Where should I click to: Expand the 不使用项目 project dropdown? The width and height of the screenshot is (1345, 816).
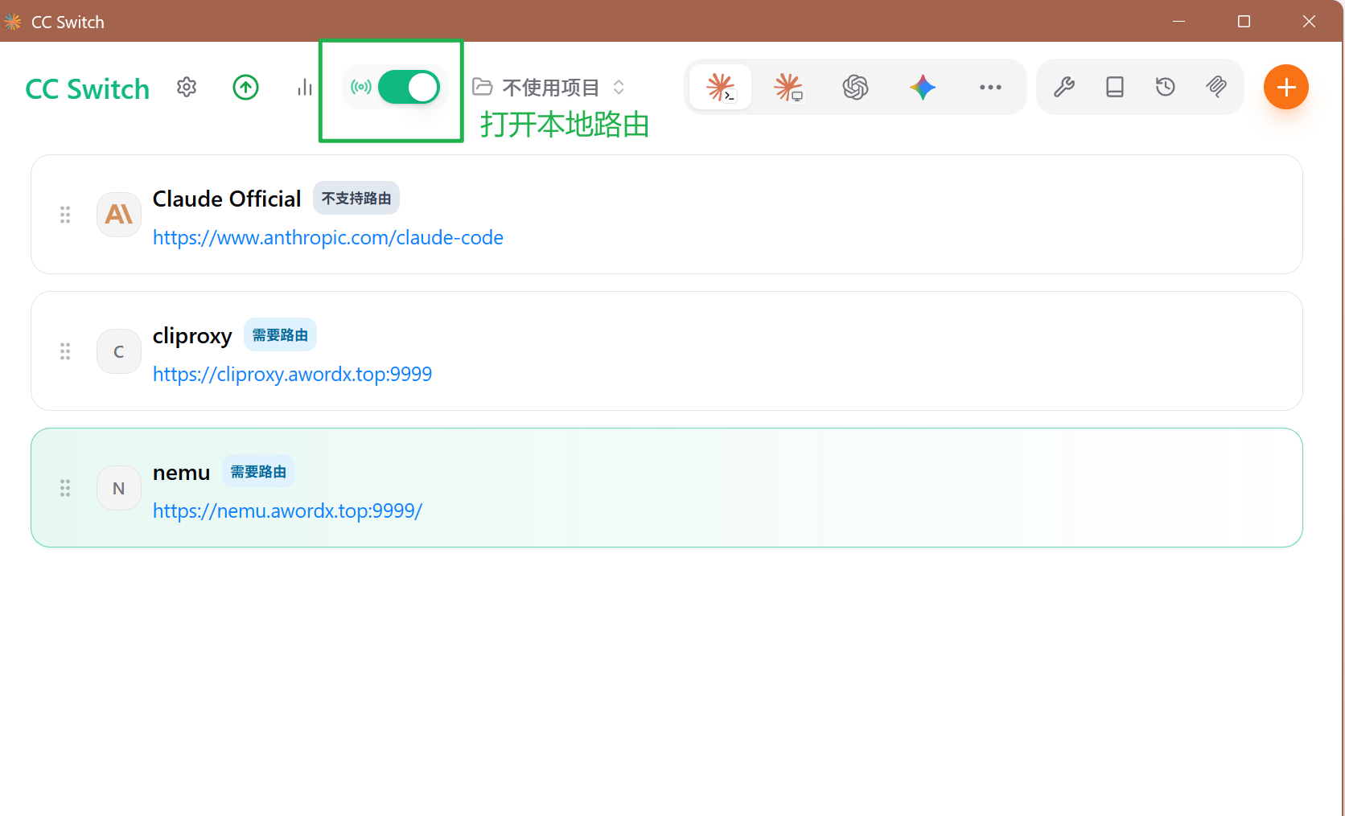(x=549, y=87)
